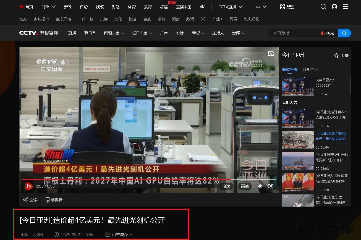Open the AIGC logo link

pos(287,7)
